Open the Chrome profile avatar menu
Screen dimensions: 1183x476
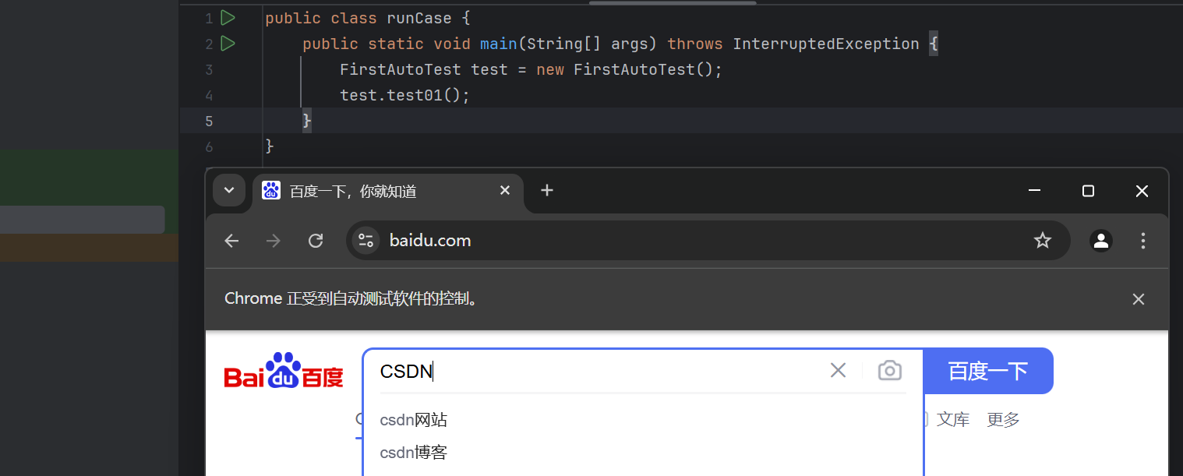pos(1101,241)
